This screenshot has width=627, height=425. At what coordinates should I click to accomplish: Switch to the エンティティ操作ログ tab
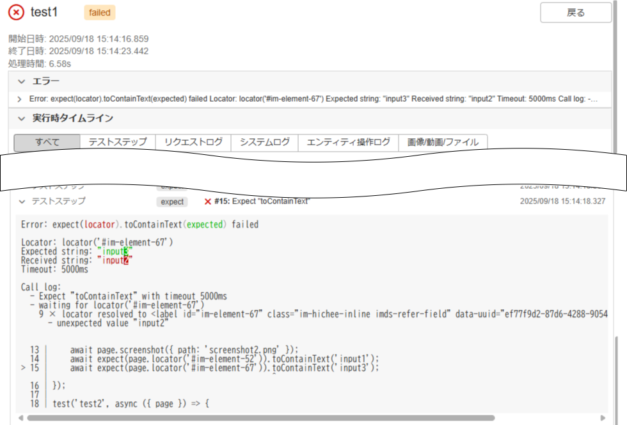[349, 142]
